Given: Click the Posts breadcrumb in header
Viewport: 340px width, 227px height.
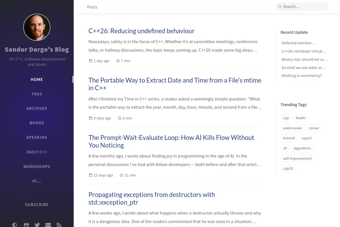Looking at the screenshot, I should tap(92, 7).
